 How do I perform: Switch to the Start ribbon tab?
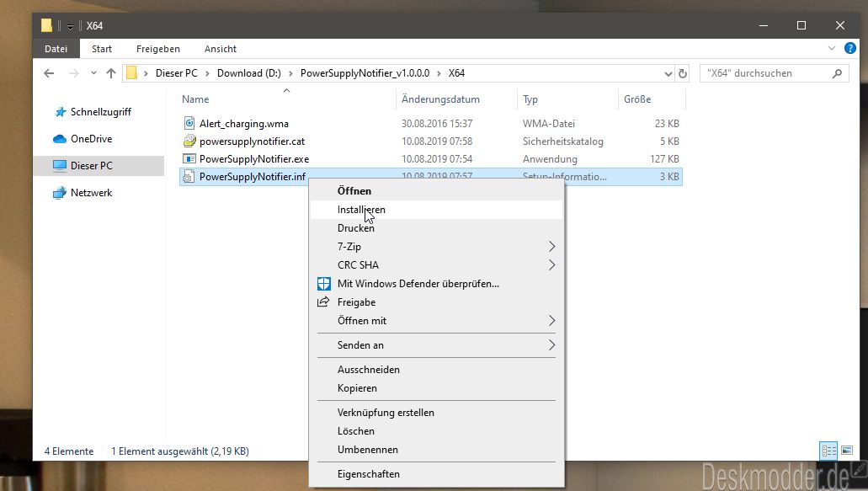[102, 49]
